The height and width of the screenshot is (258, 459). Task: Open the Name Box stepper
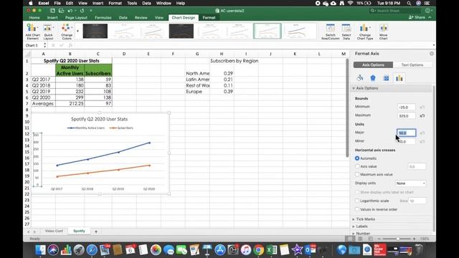44,45
